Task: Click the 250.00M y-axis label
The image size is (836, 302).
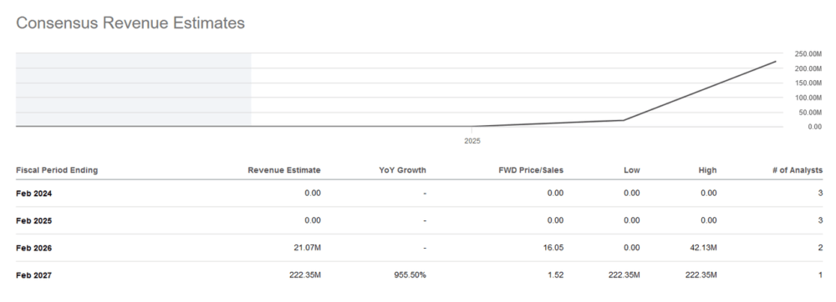Action: (x=808, y=54)
